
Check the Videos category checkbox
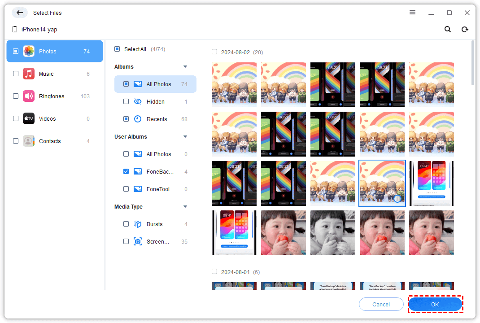(x=16, y=118)
